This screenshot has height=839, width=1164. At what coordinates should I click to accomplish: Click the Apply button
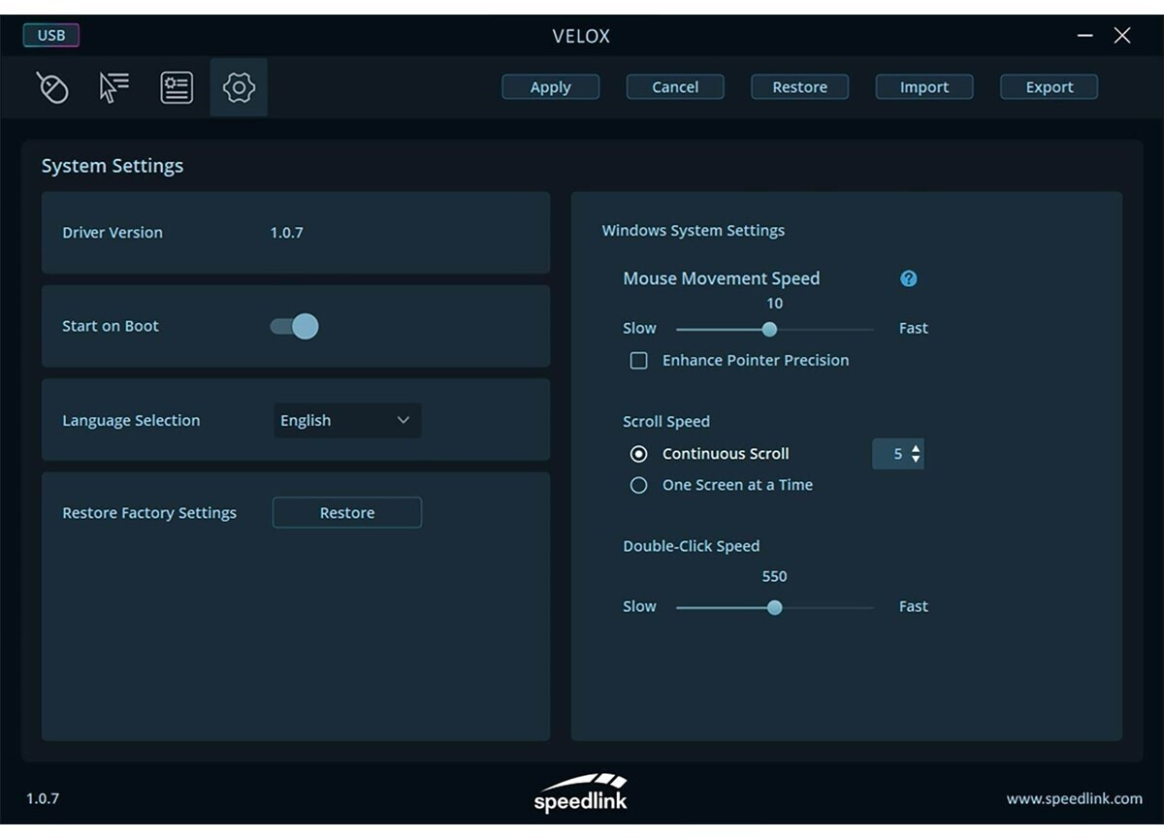550,87
